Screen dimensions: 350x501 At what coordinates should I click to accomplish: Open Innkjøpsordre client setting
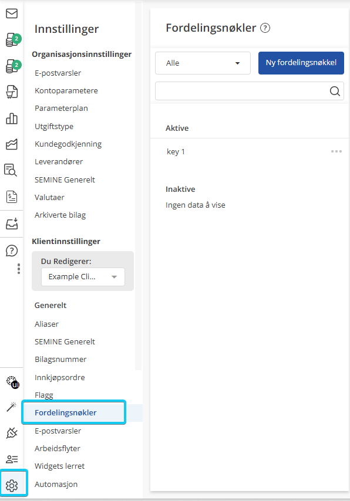60,377
